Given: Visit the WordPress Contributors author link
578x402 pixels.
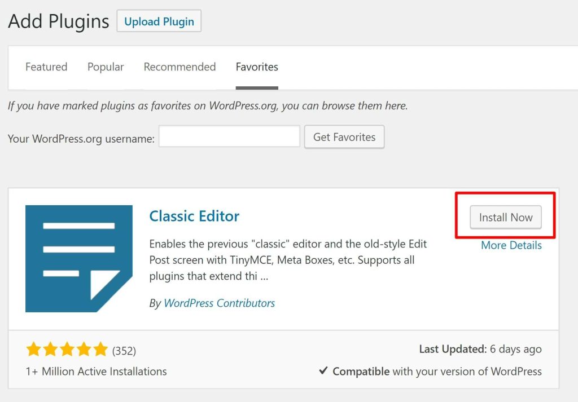Looking at the screenshot, I should pos(220,303).
